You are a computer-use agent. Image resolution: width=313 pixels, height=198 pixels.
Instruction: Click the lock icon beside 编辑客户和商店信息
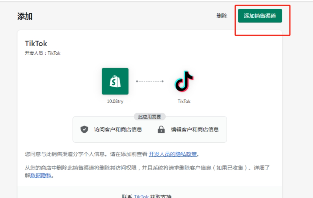click(x=161, y=130)
